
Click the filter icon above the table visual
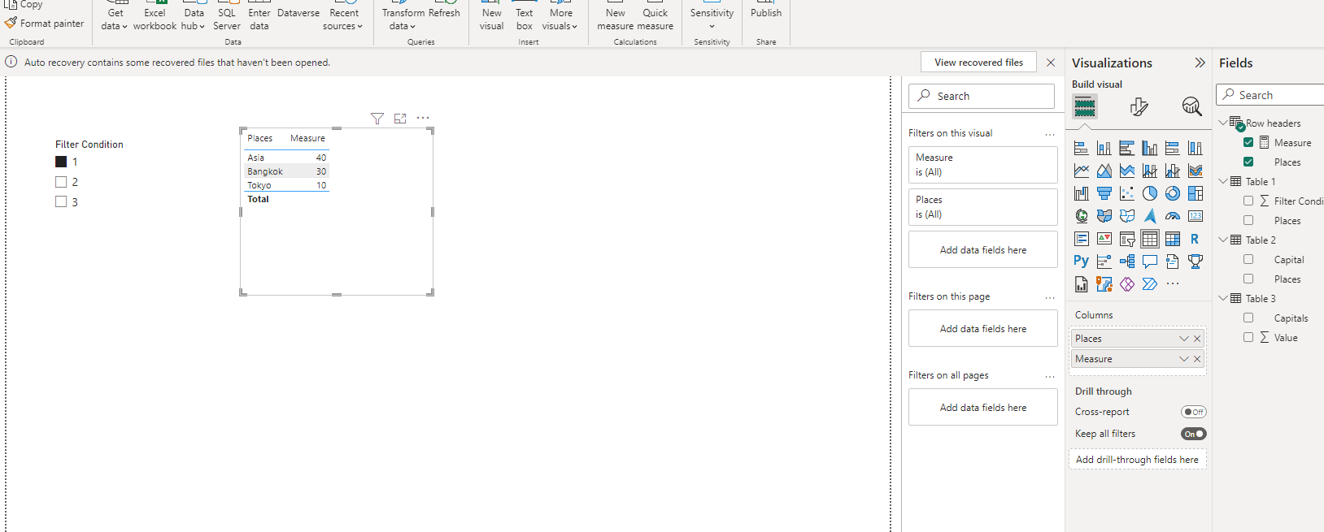point(377,119)
